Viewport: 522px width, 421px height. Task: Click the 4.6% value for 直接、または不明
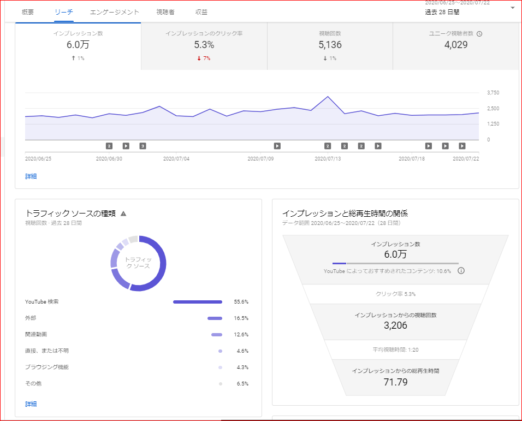pyautogui.click(x=242, y=351)
